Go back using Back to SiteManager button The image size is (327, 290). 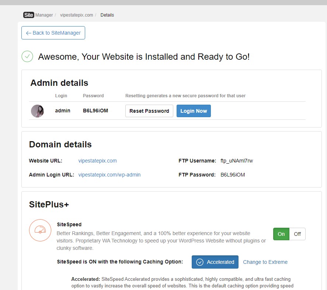53,33
